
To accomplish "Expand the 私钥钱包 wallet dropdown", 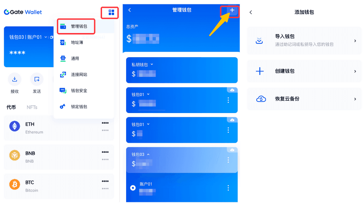I will pos(152,64).
